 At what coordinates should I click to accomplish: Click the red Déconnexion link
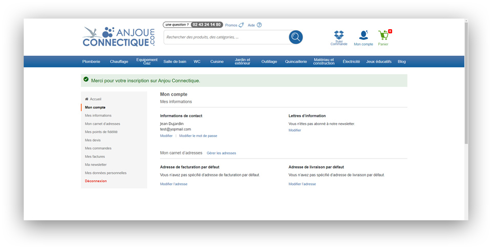96,181
